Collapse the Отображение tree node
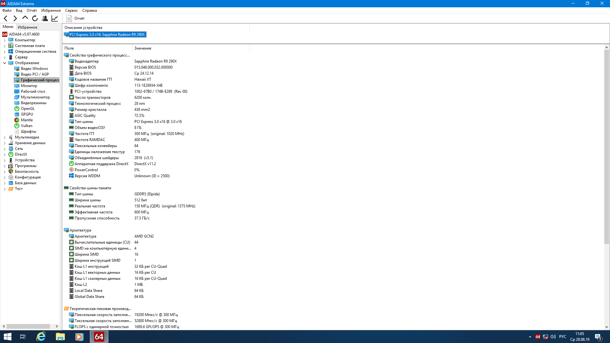610x343 pixels. pyautogui.click(x=4, y=63)
